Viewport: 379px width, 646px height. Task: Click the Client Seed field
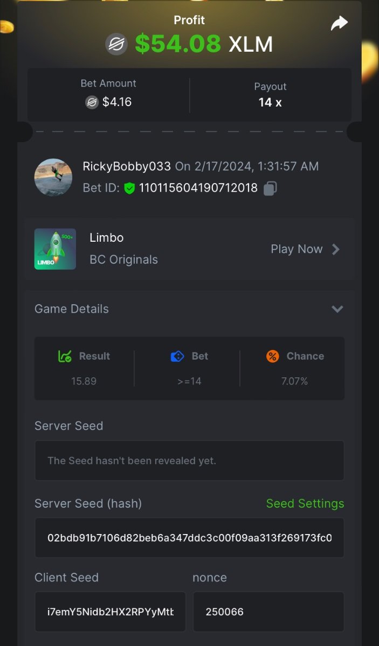[x=111, y=612]
